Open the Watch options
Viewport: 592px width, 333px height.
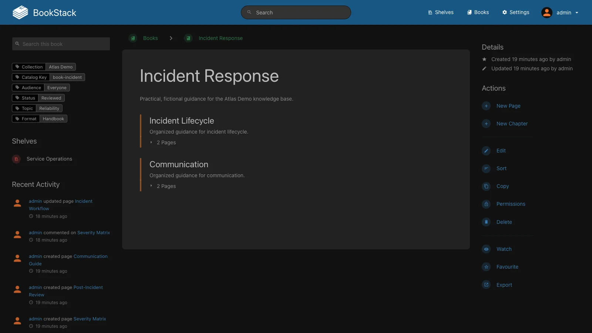tap(504, 249)
